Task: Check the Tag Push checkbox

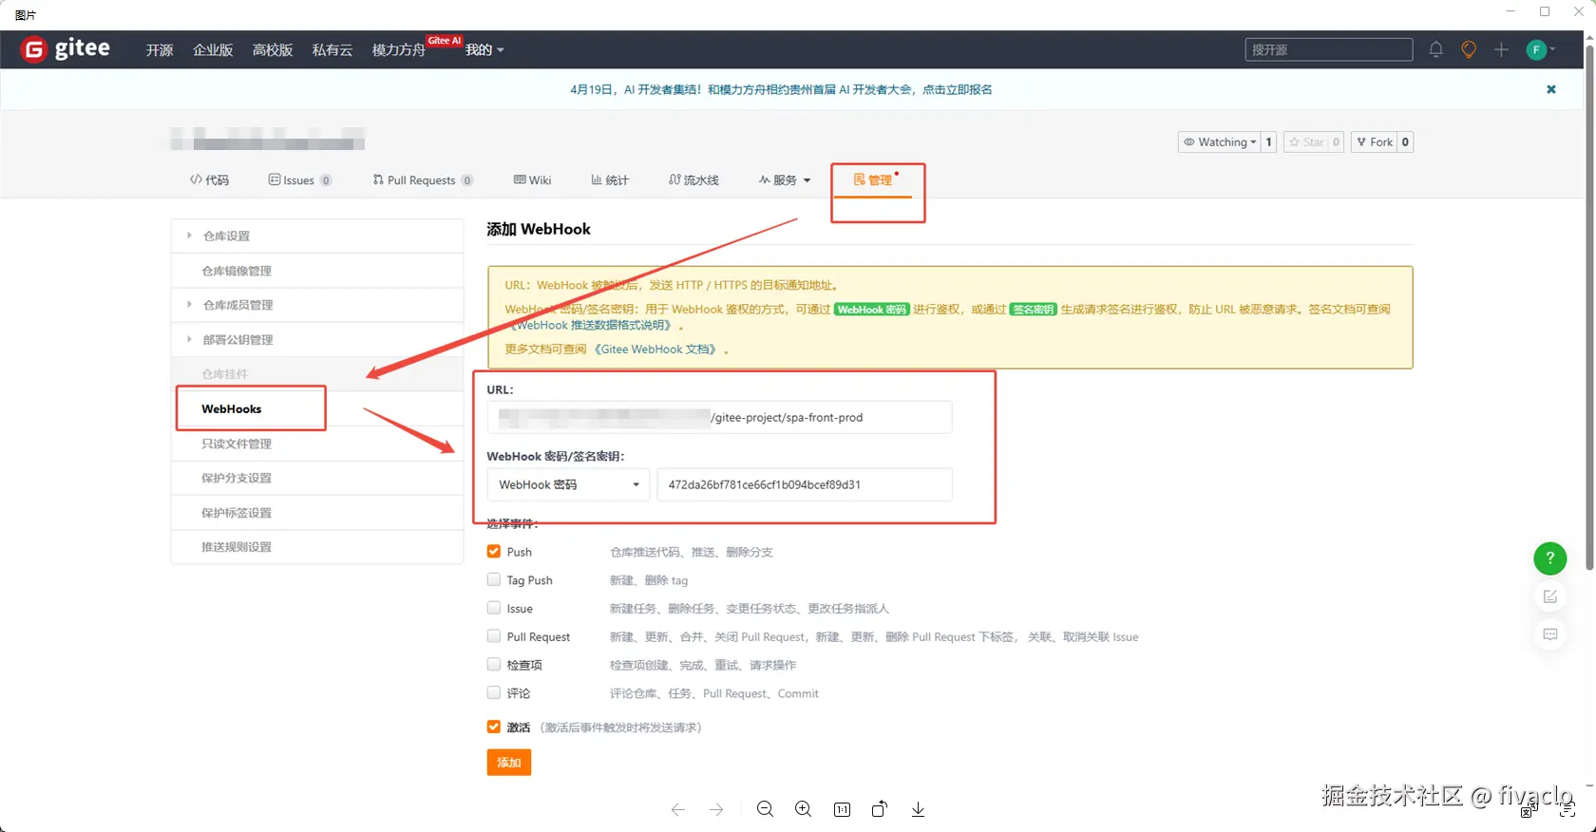Action: point(494,579)
